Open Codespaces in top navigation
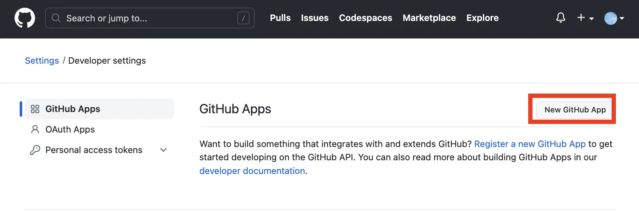Image resolution: width=639 pixels, height=212 pixels. pos(366,18)
